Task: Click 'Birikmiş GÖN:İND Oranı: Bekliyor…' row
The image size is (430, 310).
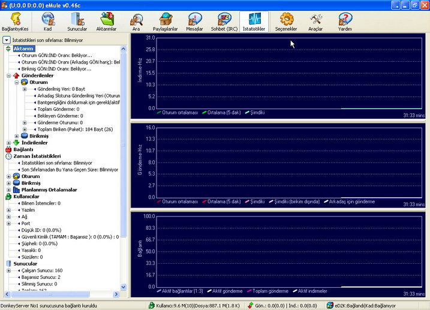Action: (x=56, y=69)
